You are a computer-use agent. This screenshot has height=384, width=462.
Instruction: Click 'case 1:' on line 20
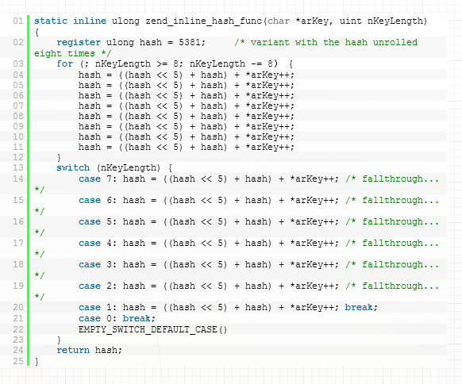(98, 307)
